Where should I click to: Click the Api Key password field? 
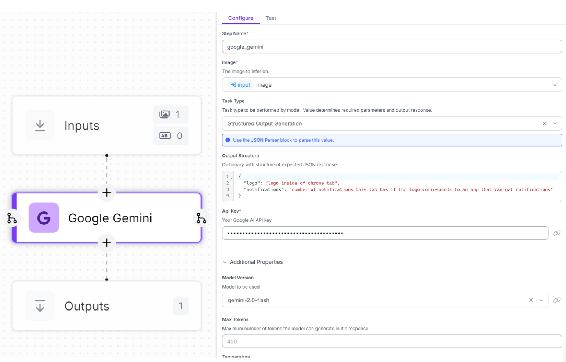pos(385,233)
